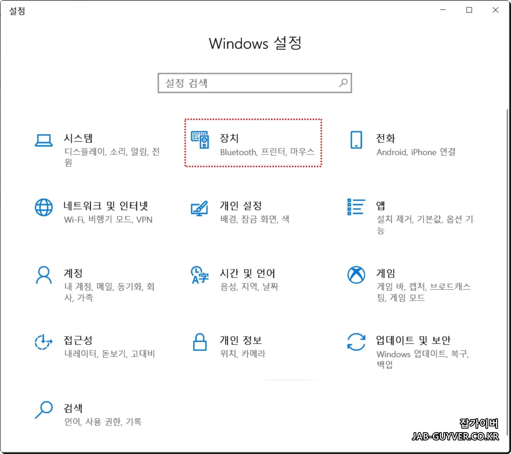Open the 계정 person icon
Image resolution: width=511 pixels, height=454 pixels.
click(x=44, y=275)
